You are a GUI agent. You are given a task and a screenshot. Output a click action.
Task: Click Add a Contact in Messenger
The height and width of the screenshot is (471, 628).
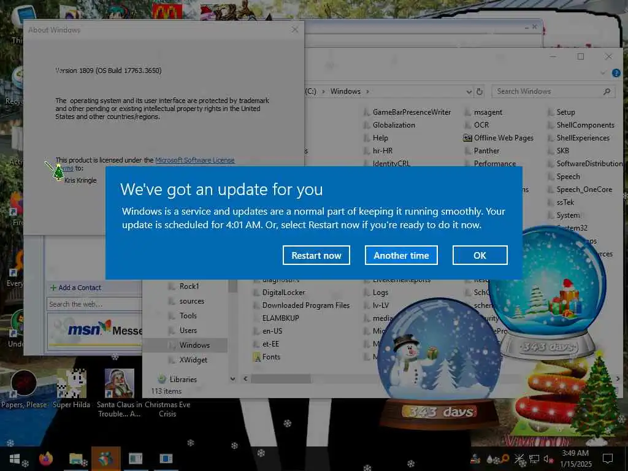click(75, 288)
